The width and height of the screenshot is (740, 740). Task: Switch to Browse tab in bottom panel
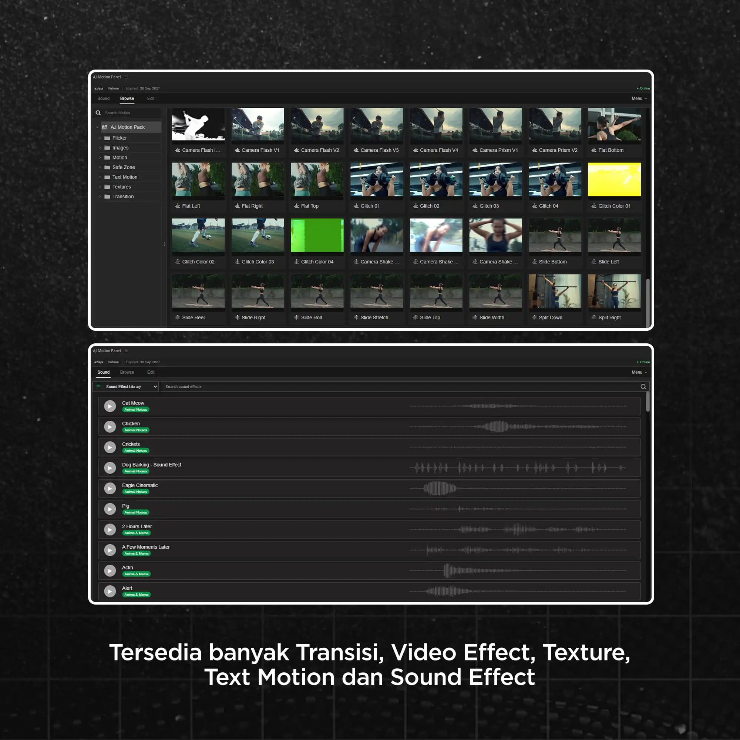(127, 372)
